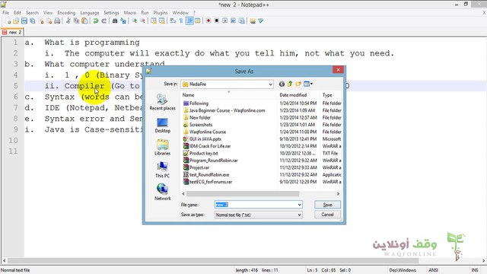Click Save Current Recorded Macro icon
Screen dimensions: 487x274
[x=241, y=21]
